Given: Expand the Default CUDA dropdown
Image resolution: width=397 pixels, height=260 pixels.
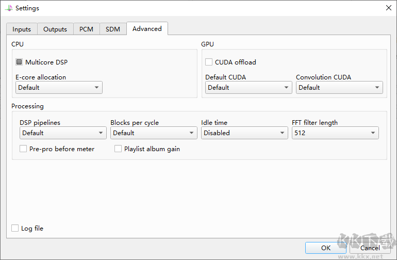Looking at the screenshot, I should (249, 88).
